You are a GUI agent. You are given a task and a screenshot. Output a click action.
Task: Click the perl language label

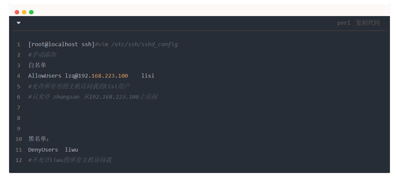pos(344,23)
